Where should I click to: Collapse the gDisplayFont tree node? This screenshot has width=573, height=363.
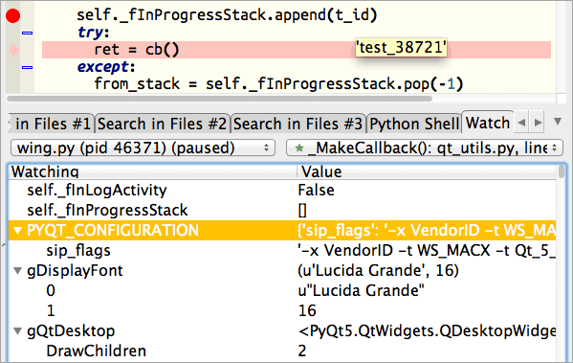point(17,271)
